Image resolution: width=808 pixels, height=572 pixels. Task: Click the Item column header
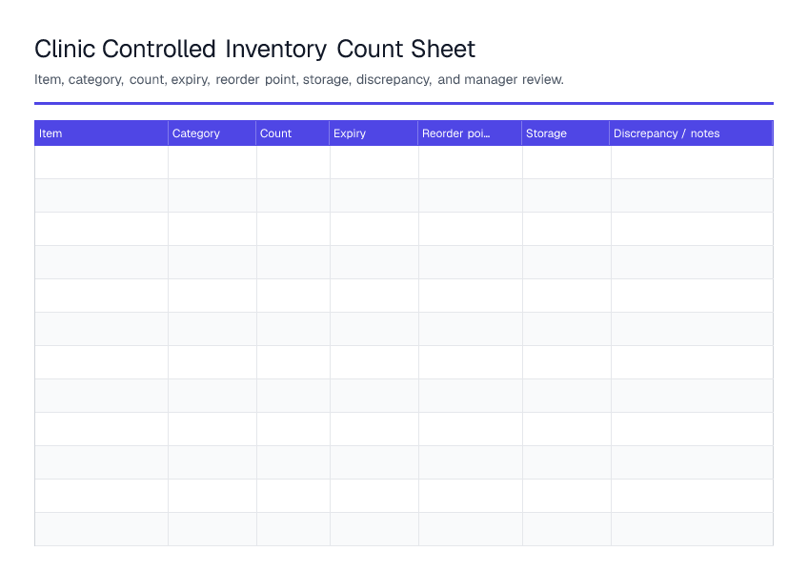101,133
